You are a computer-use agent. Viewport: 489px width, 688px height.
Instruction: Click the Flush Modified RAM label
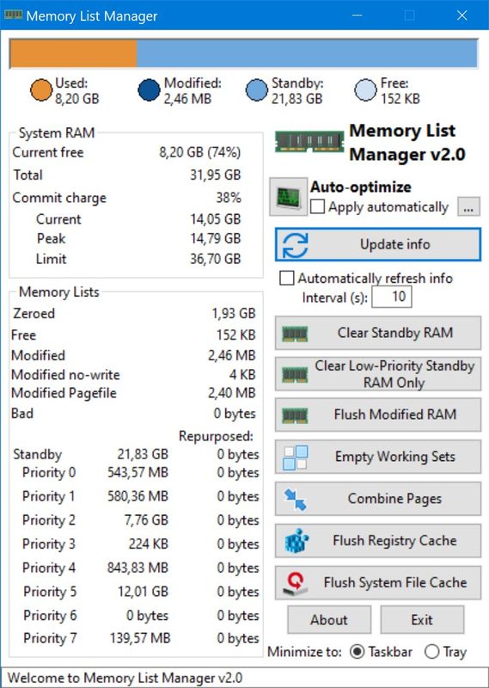pos(395,415)
